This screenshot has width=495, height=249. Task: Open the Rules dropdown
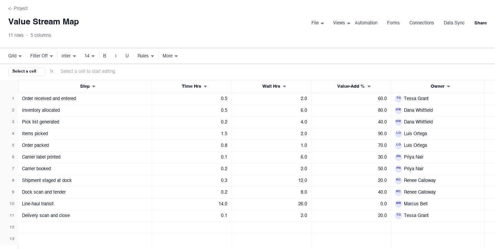coord(146,56)
